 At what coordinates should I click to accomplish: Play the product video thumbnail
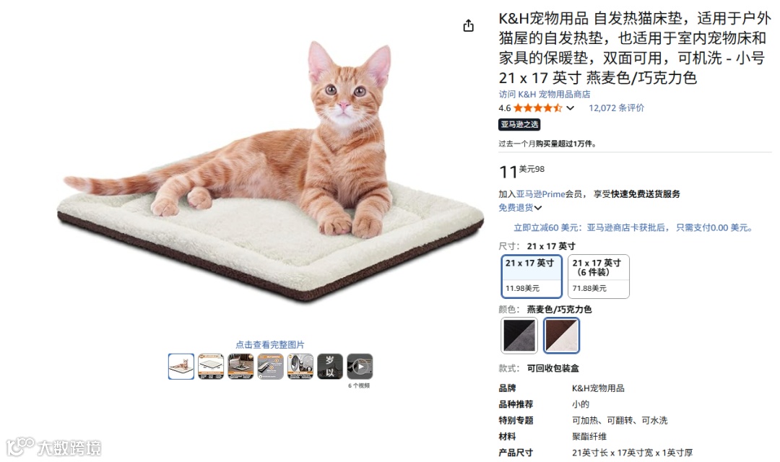tap(360, 367)
